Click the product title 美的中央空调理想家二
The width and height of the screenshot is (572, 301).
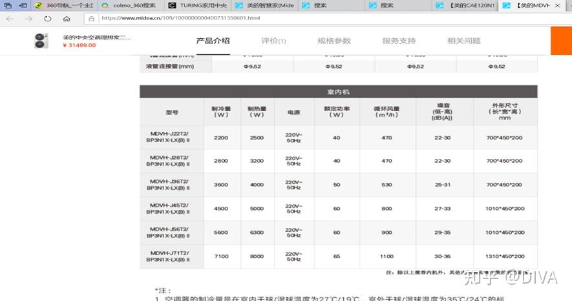pos(97,37)
